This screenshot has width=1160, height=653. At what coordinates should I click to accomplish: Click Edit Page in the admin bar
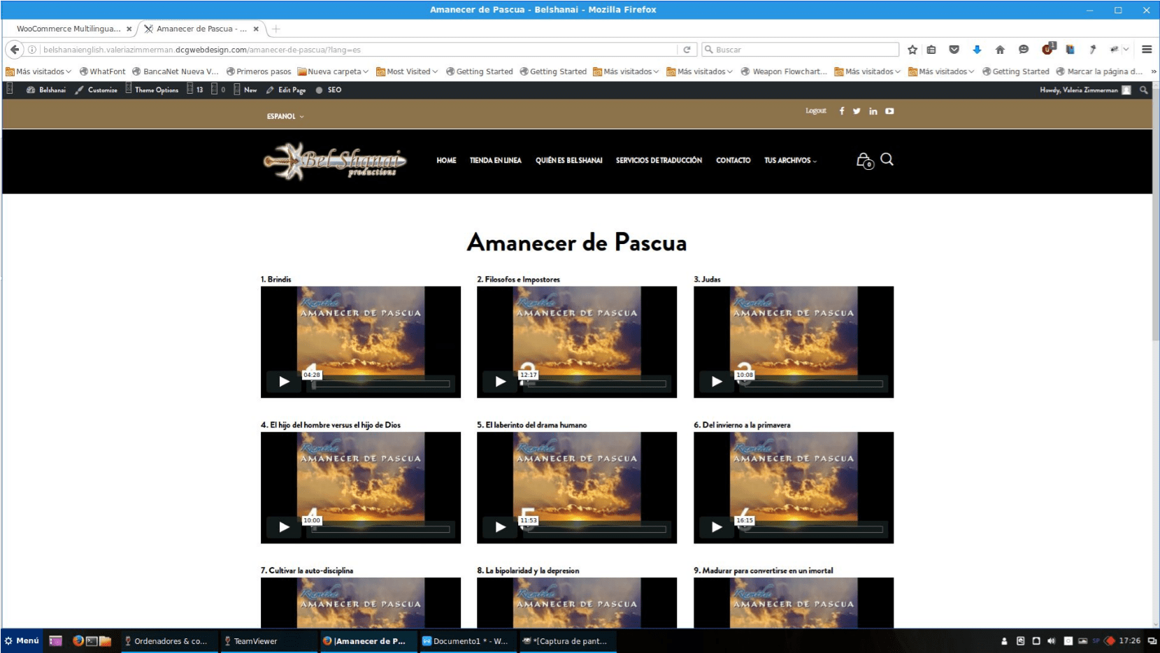pyautogui.click(x=286, y=90)
